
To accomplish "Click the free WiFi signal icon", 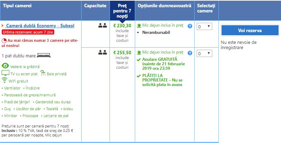I will [x=5, y=80].
